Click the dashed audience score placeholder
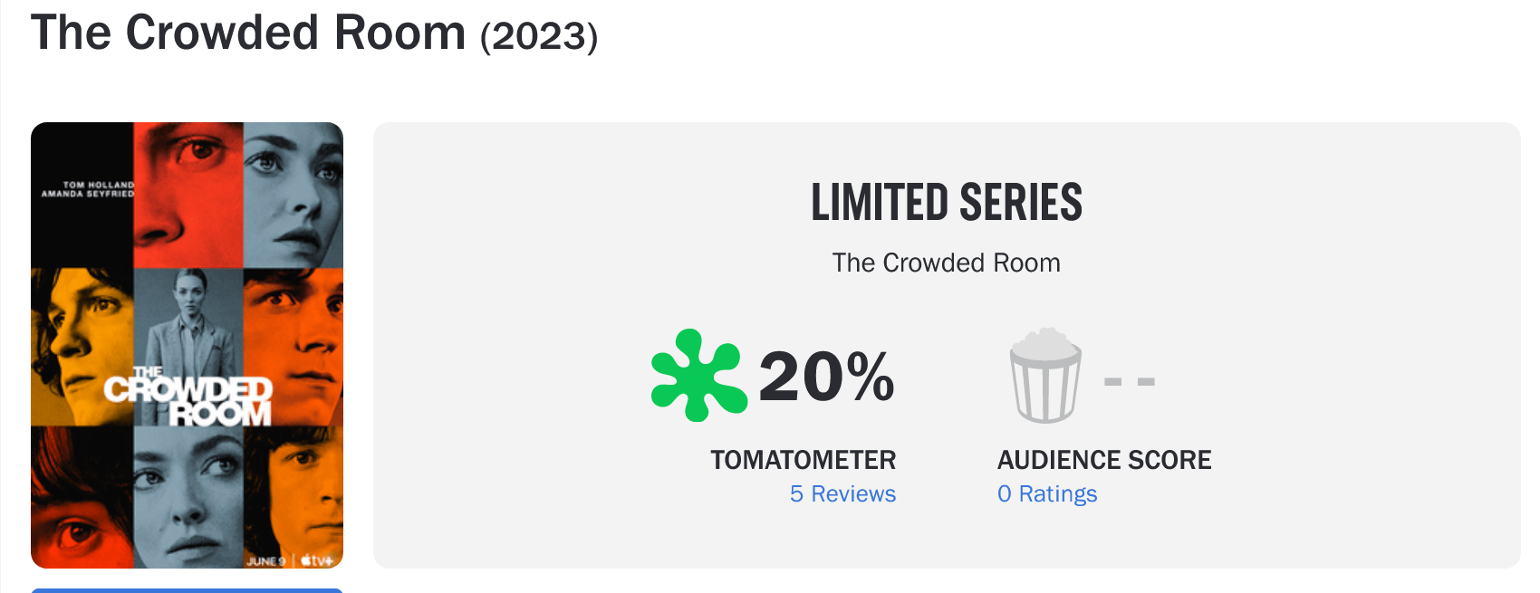Image resolution: width=1540 pixels, height=593 pixels. tap(1129, 380)
